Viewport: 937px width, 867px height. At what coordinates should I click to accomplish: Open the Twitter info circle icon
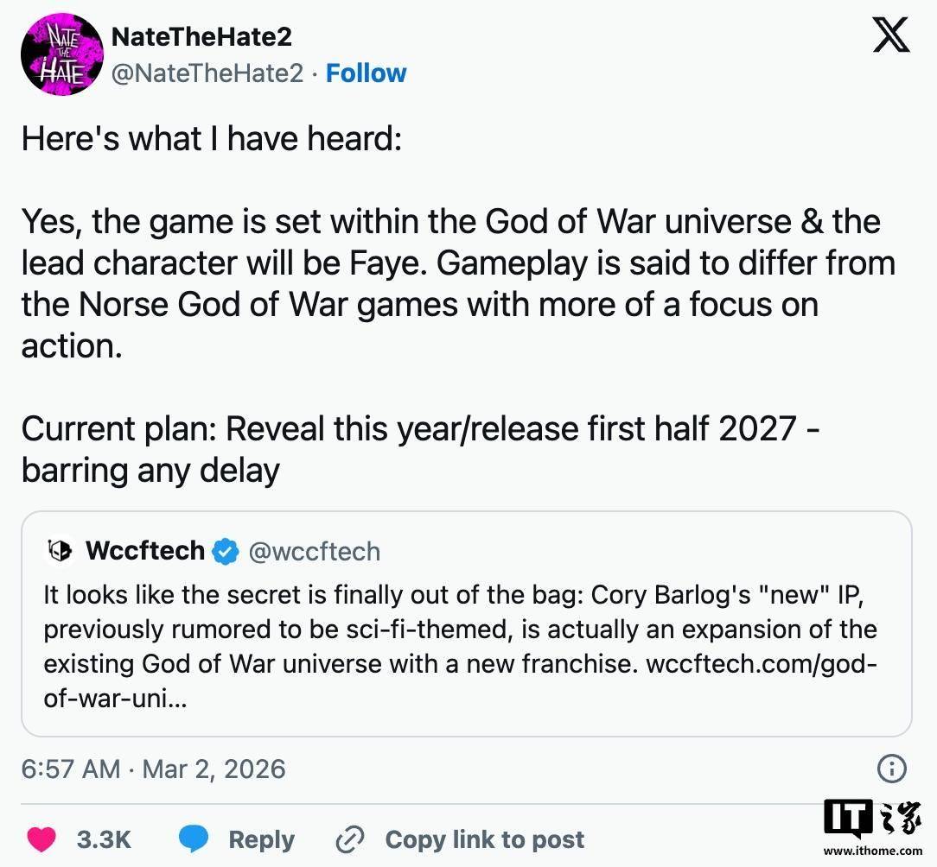[891, 768]
